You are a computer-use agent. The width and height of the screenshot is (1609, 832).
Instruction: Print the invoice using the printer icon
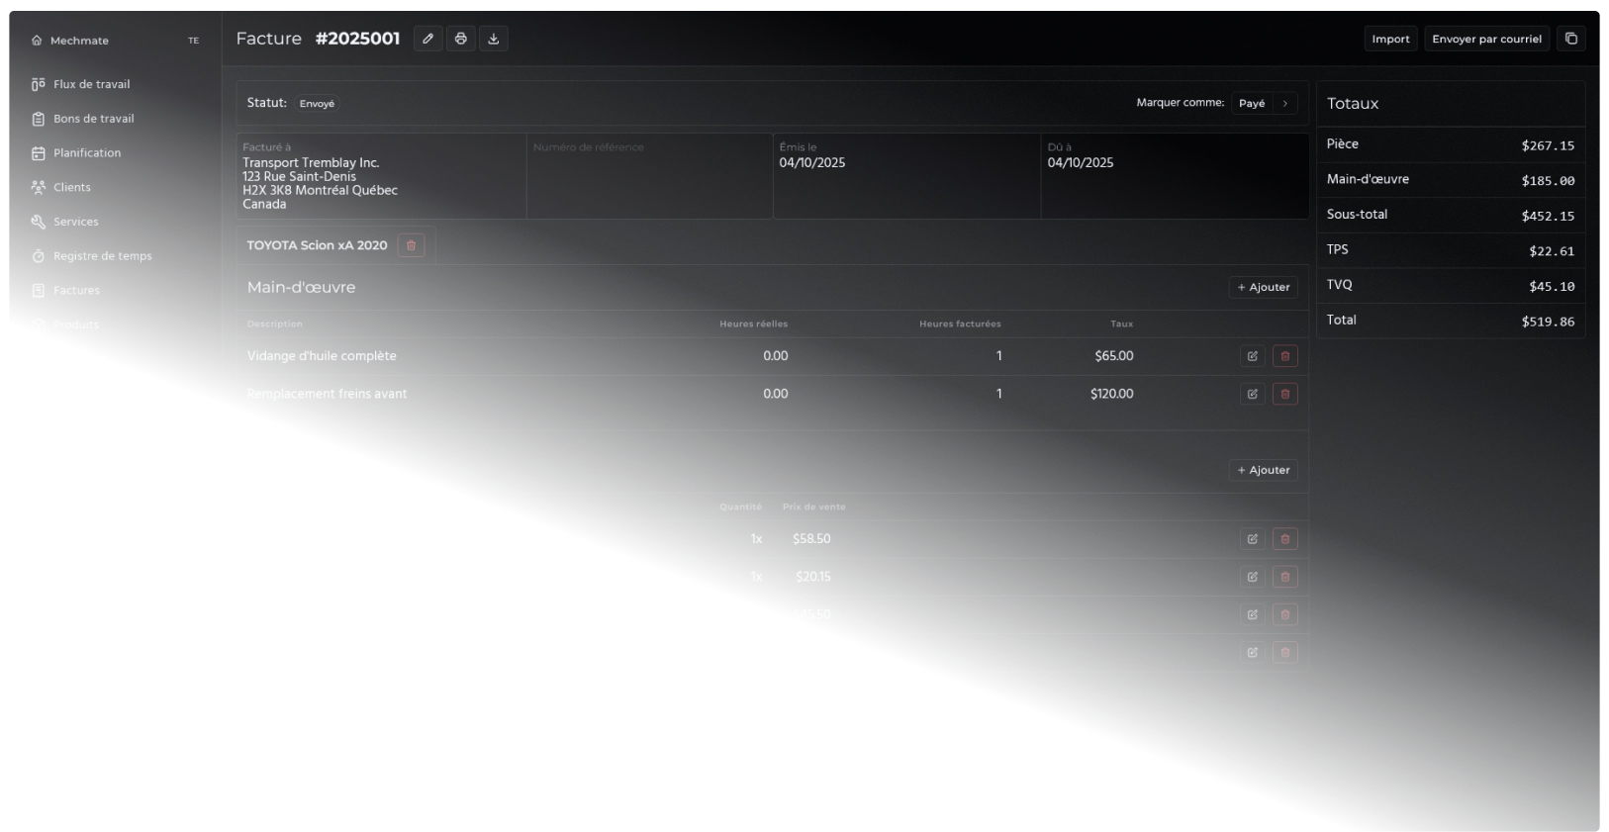click(x=461, y=39)
